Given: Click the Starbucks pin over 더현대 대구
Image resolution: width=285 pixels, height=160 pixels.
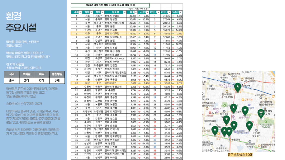Looking at the screenshot, I should tap(215, 131).
